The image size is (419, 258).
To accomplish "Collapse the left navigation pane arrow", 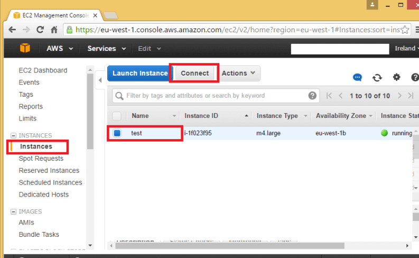I will (x=100, y=80).
